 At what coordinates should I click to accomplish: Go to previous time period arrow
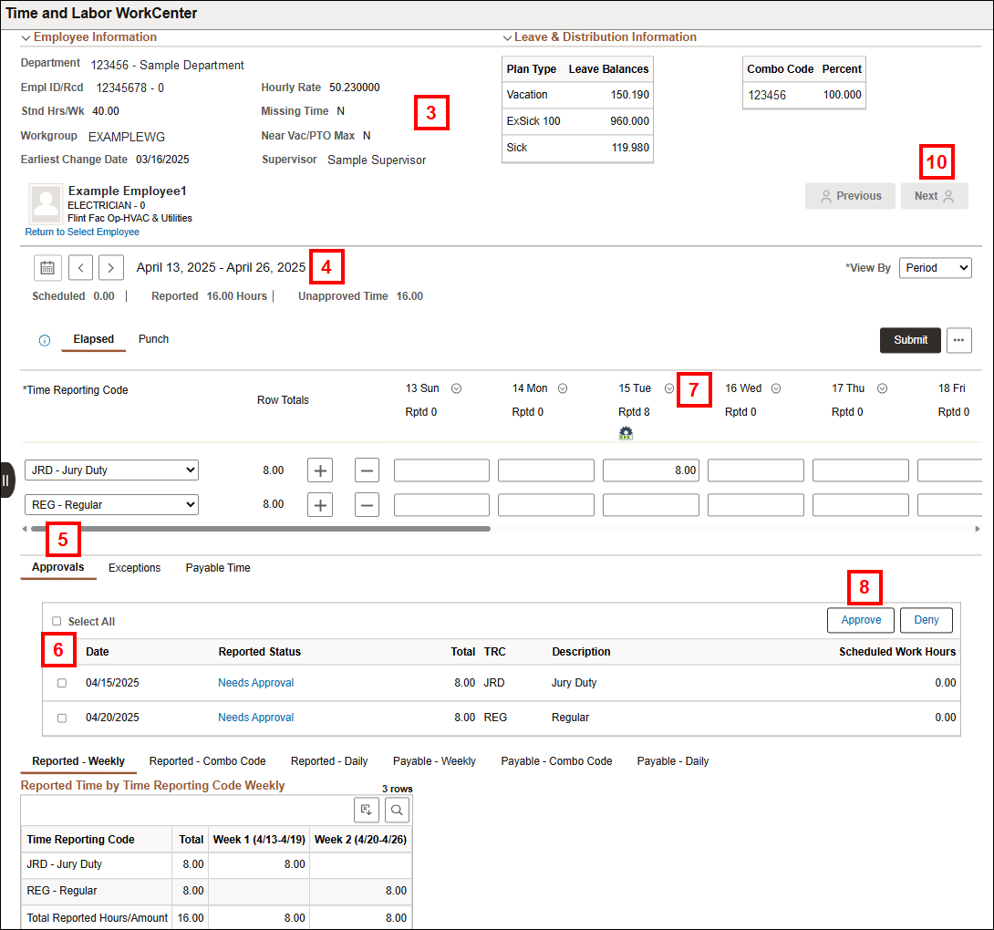[x=80, y=267]
